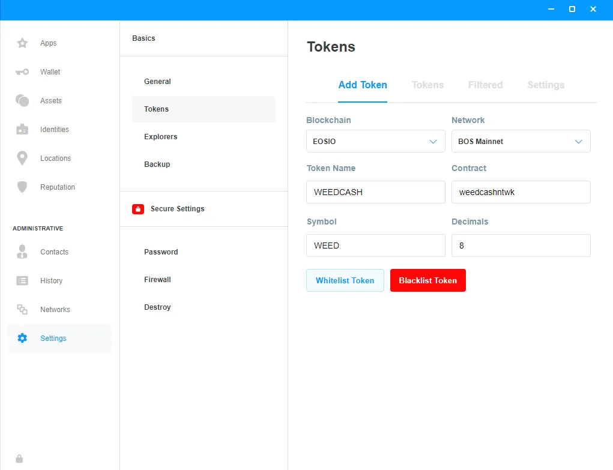Expand the Blockchain EOSIO dropdown
613x470 pixels.
pyautogui.click(x=376, y=141)
